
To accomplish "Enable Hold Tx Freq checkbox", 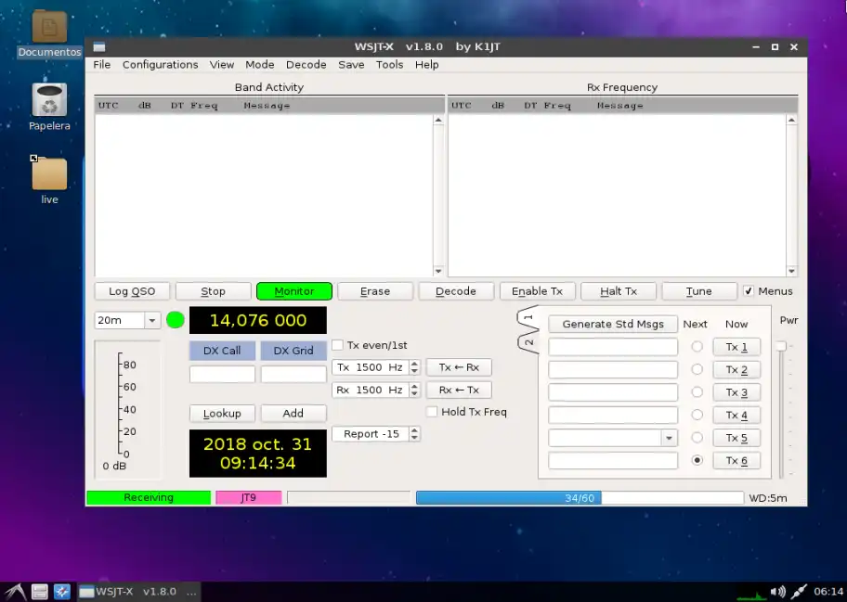I will [432, 412].
